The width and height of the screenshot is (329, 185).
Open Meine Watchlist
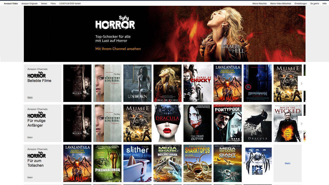coord(259,4)
